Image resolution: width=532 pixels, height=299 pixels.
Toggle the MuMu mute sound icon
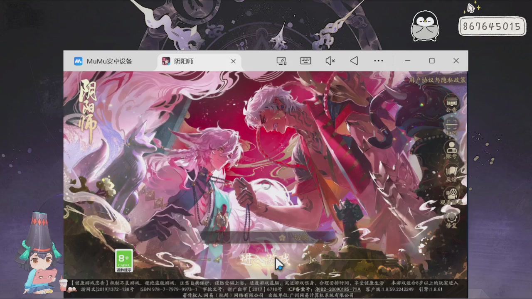[x=330, y=61]
